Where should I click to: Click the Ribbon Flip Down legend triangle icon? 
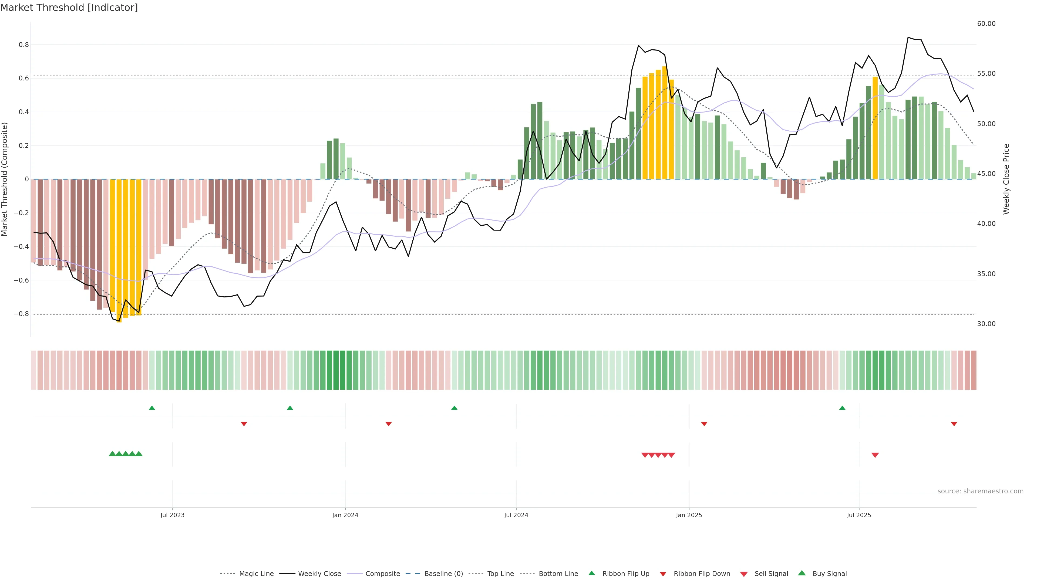pos(663,574)
